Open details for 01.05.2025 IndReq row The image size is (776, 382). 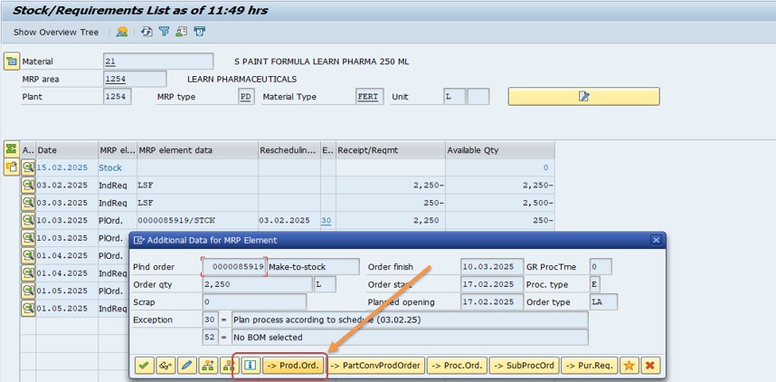pyautogui.click(x=28, y=308)
